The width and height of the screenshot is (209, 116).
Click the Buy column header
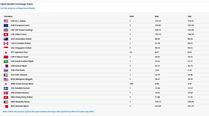157,16
